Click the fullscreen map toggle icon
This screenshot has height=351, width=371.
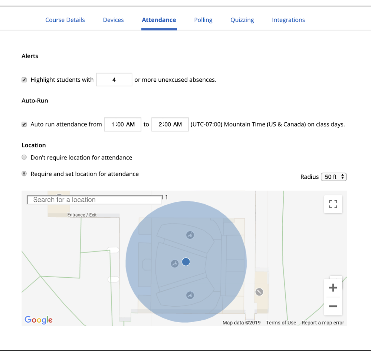point(333,204)
